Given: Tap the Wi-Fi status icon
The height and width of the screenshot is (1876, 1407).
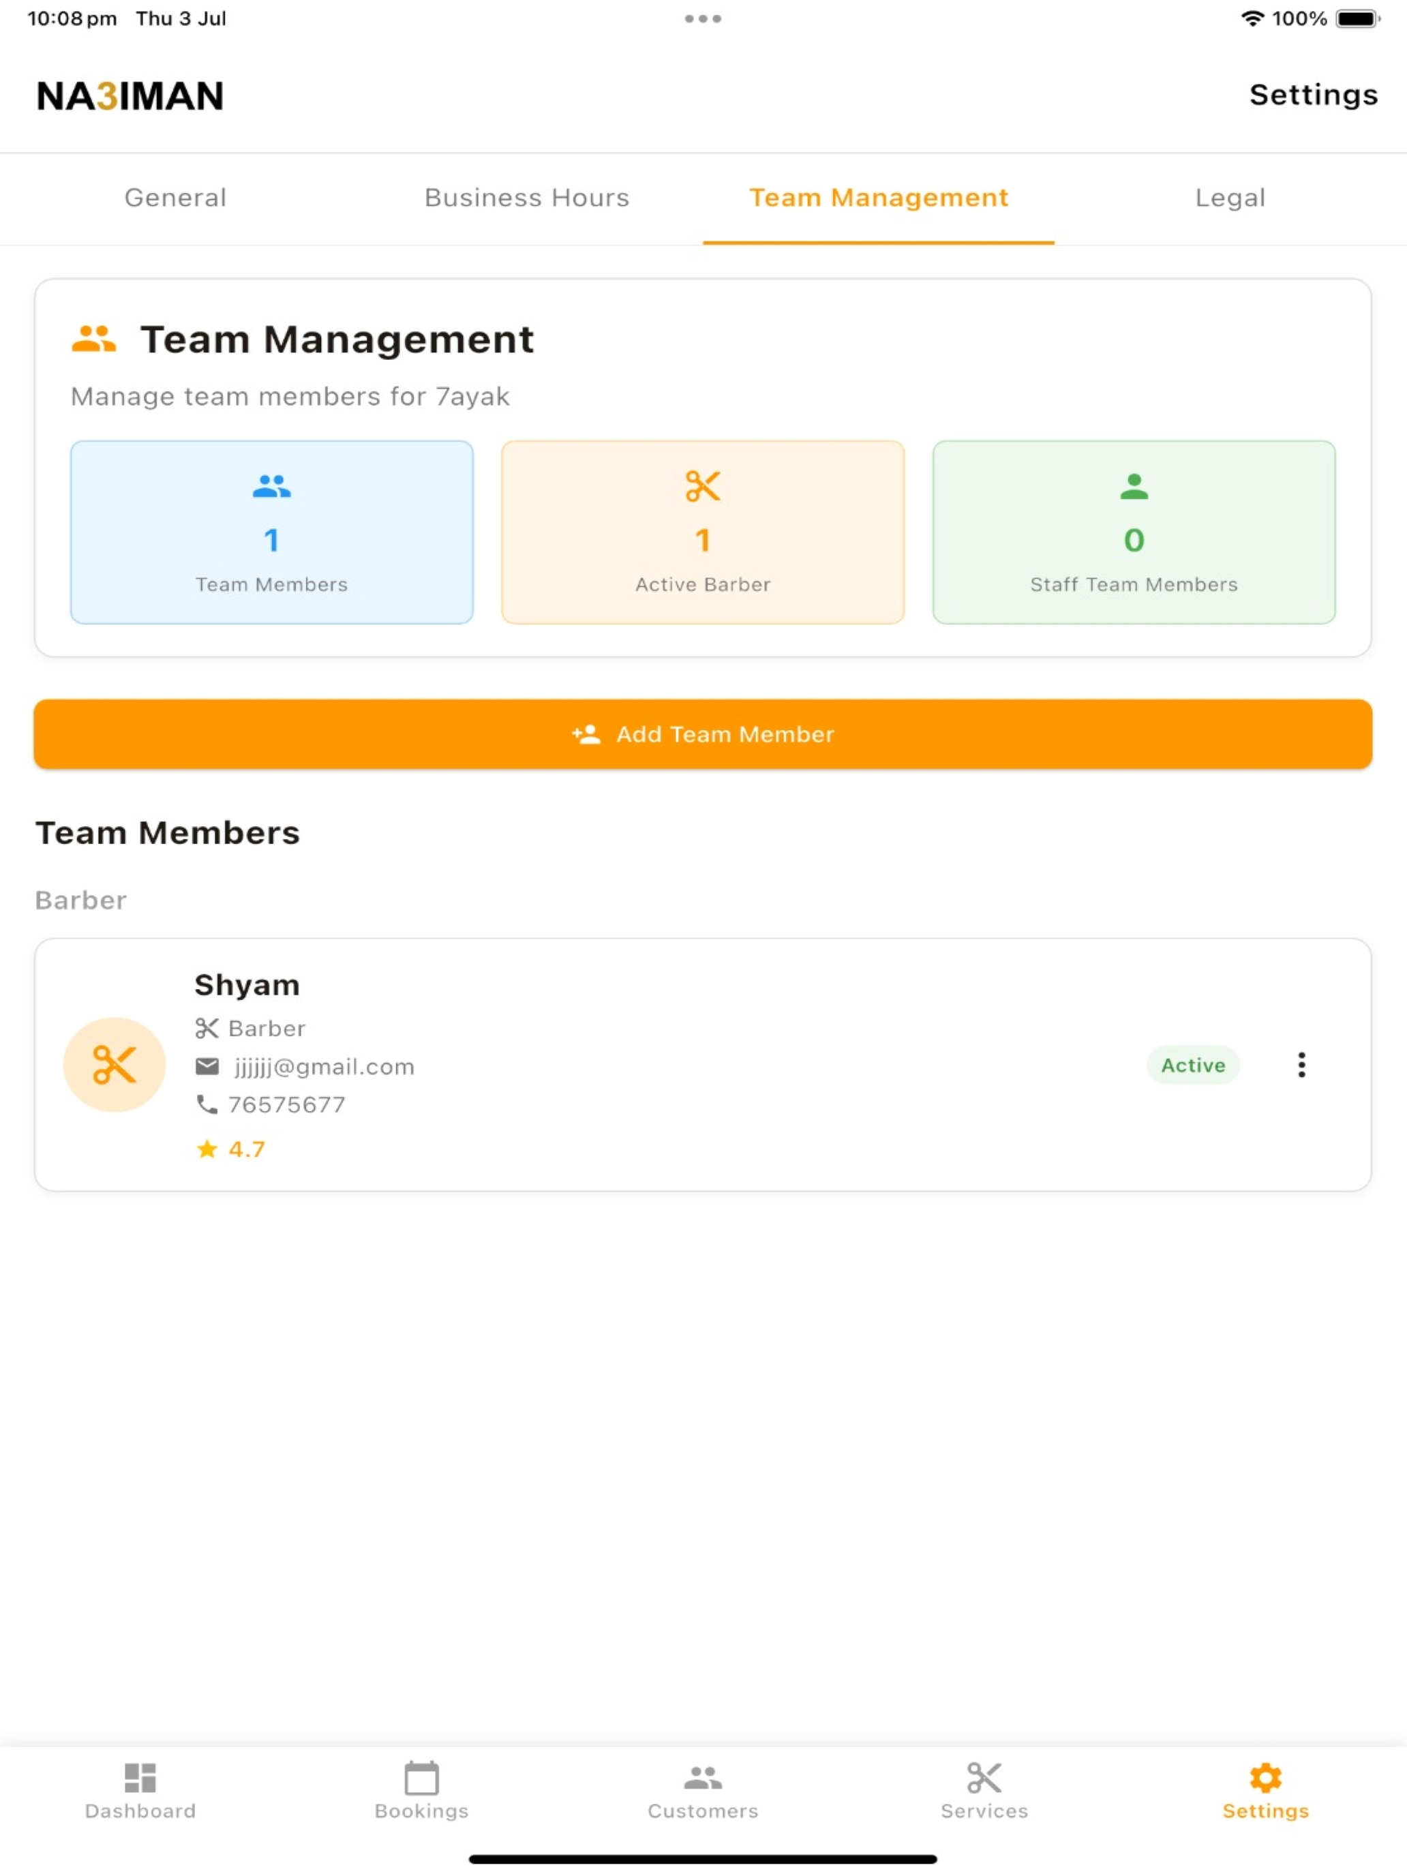Looking at the screenshot, I should pyautogui.click(x=1252, y=18).
